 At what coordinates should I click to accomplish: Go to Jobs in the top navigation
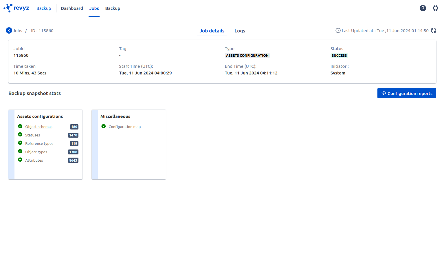(x=94, y=8)
